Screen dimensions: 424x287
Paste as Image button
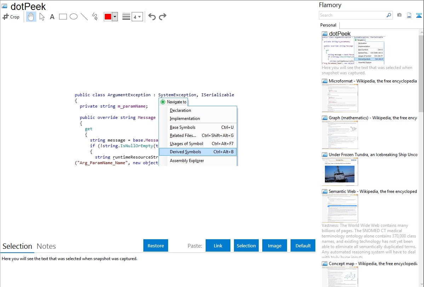pos(274,246)
